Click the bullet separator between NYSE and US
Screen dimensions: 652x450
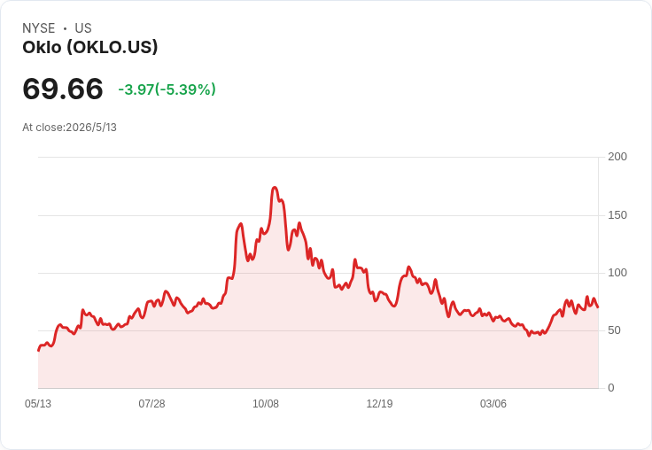pyautogui.click(x=65, y=28)
